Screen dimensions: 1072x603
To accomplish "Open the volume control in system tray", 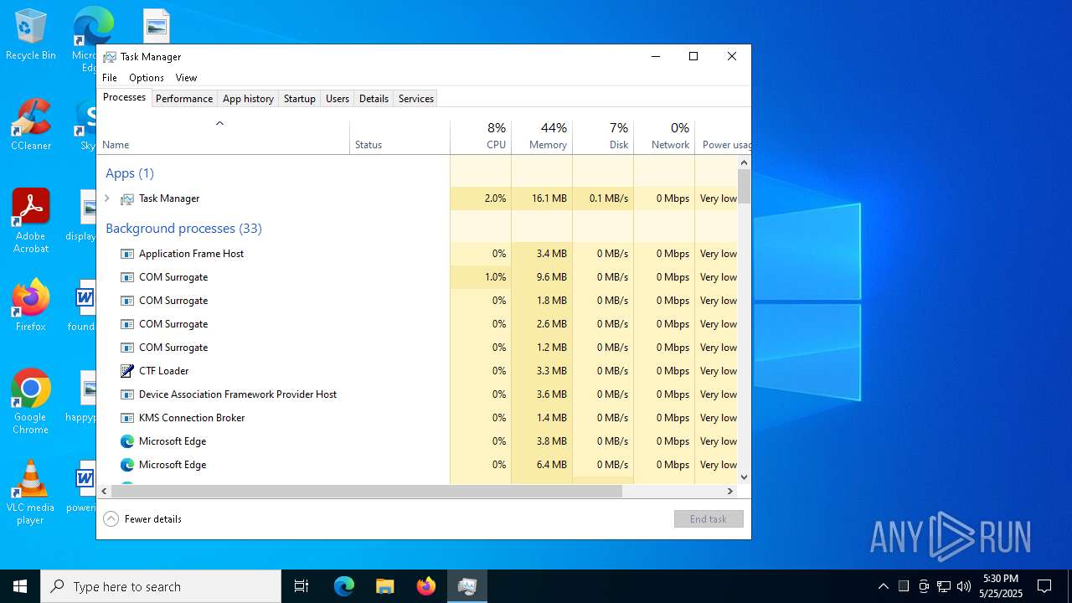I will pyautogui.click(x=964, y=586).
